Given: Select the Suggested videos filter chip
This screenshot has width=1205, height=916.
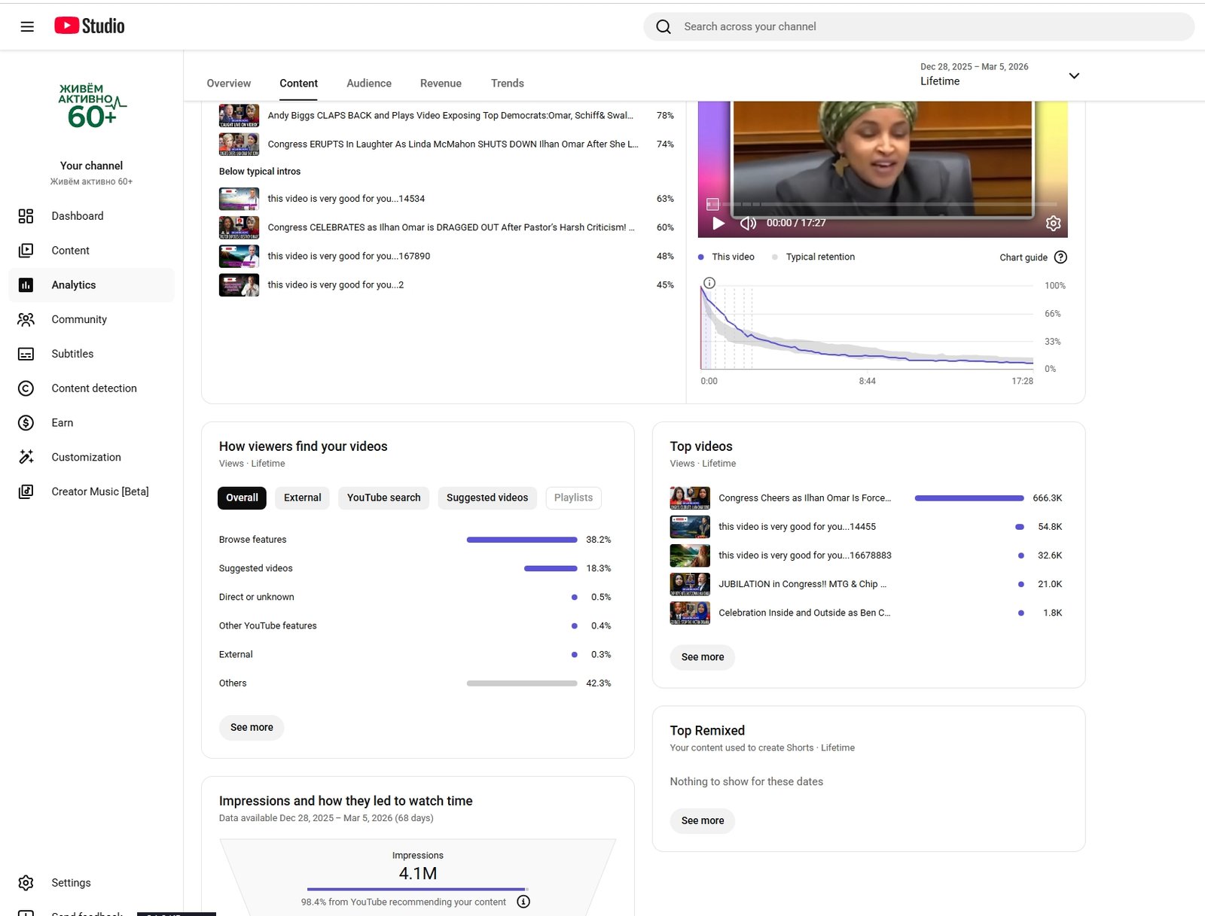Looking at the screenshot, I should (x=487, y=498).
